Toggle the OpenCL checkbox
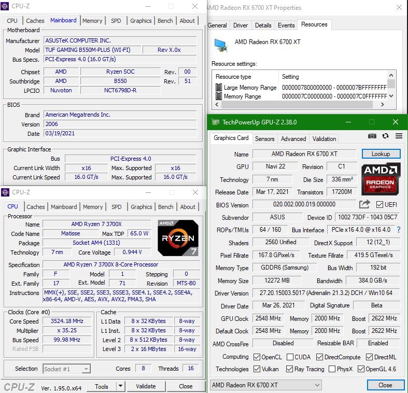 (x=257, y=357)
